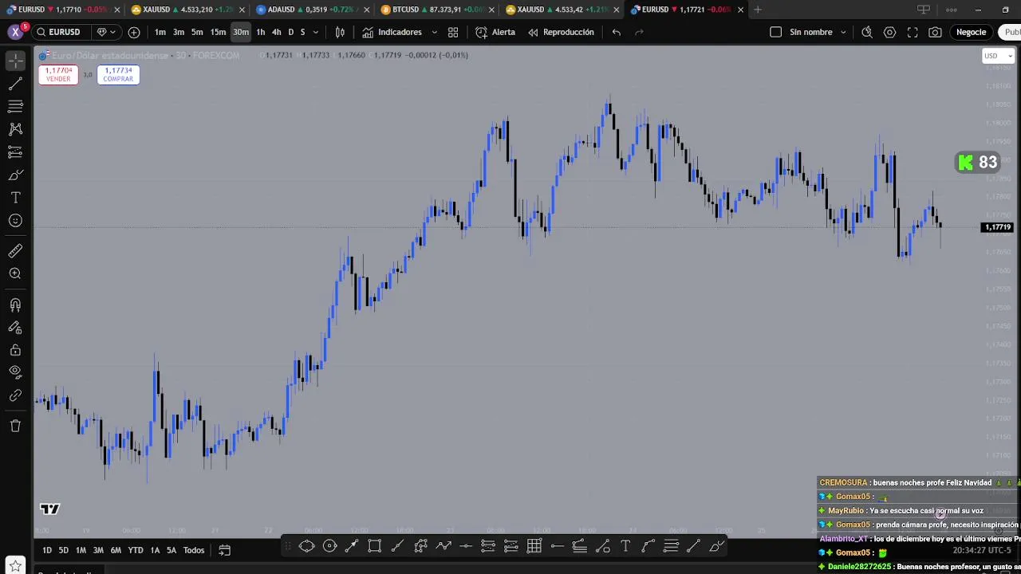Select the 4h timeframe

pos(276,32)
